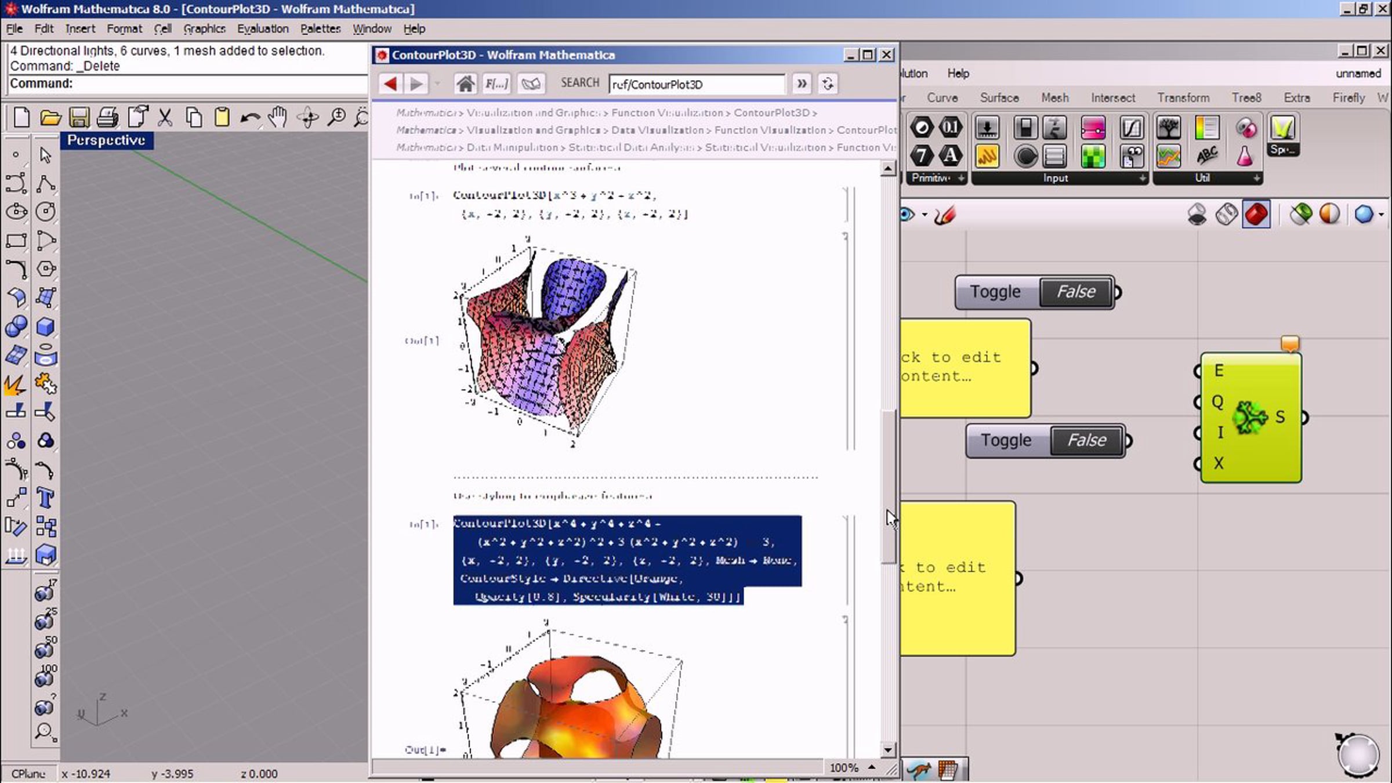
Task: Open the documentation home page
Action: [x=465, y=84]
